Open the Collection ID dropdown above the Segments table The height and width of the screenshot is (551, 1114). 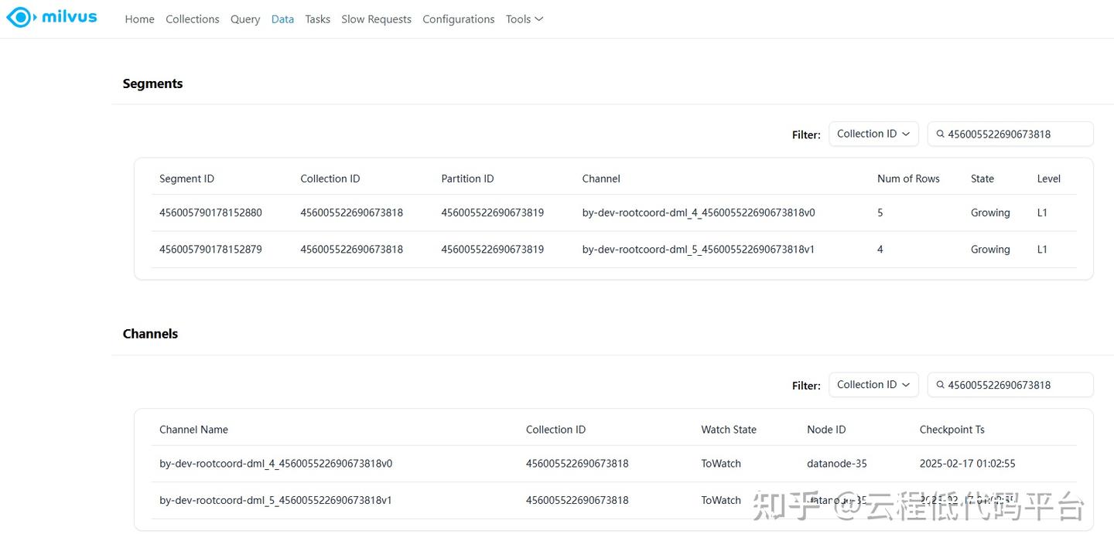(873, 134)
